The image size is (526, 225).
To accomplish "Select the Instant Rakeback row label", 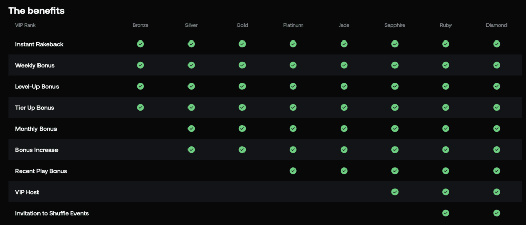I will [x=39, y=44].
